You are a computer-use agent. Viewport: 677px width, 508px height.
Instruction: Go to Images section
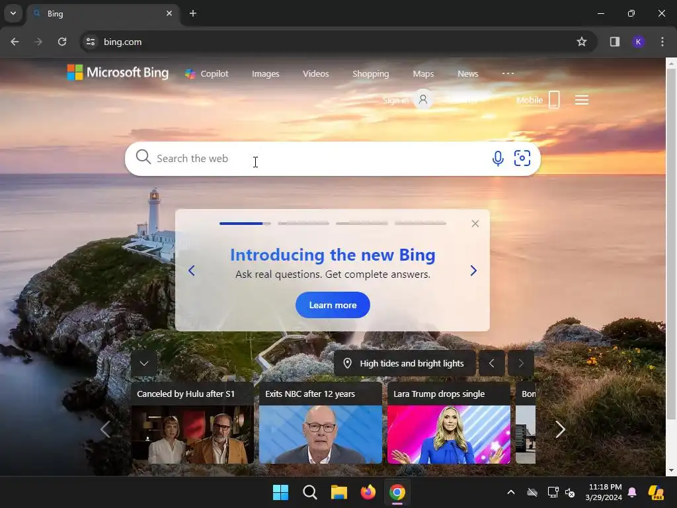tap(266, 74)
